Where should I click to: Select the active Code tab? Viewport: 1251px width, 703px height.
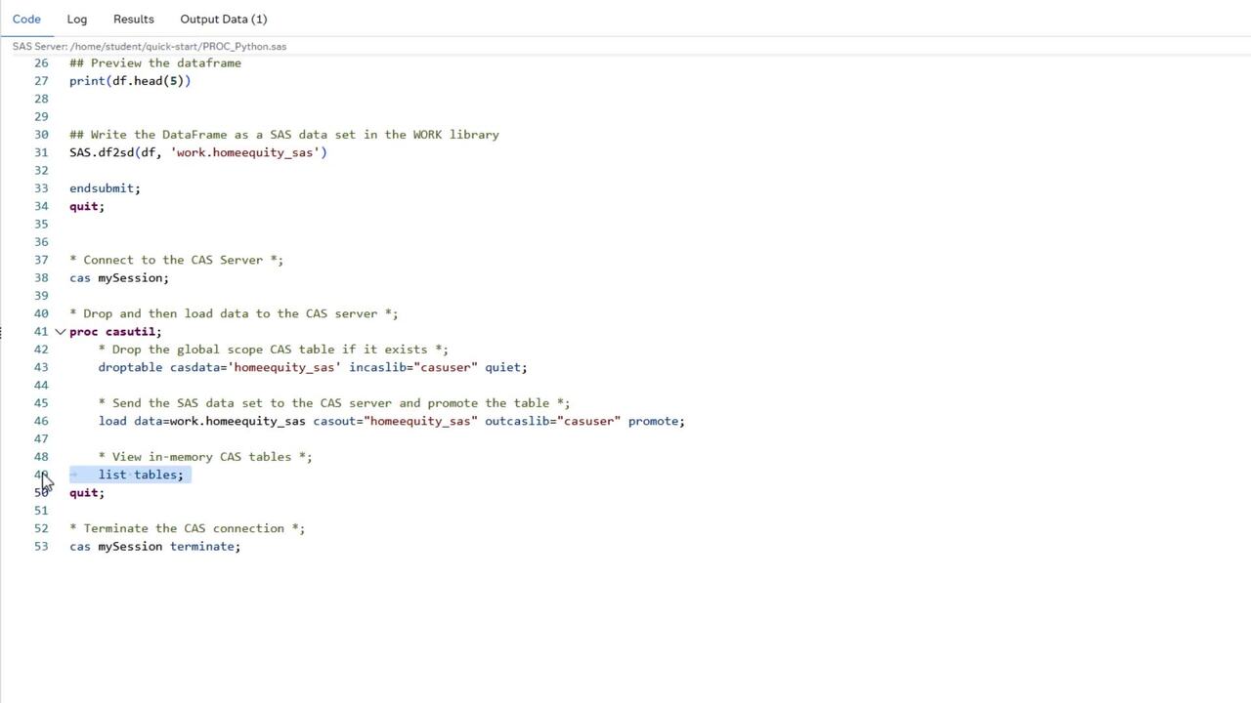(26, 19)
